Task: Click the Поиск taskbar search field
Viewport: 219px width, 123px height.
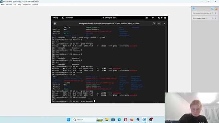Action: click(88, 120)
